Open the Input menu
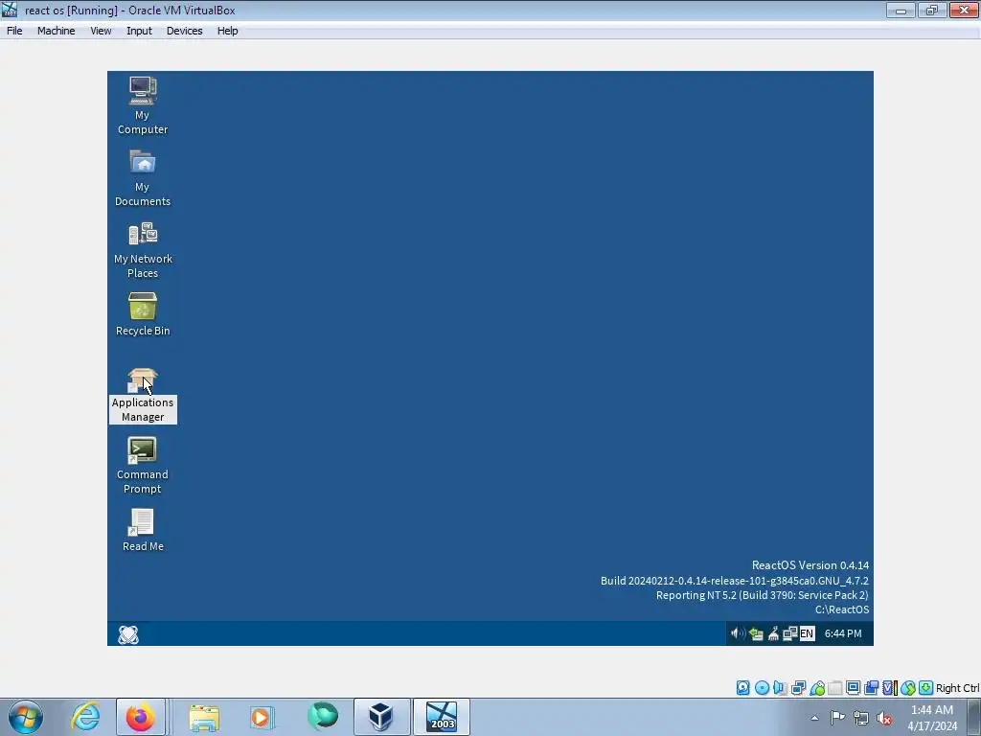The height and width of the screenshot is (736, 981). pos(139,31)
